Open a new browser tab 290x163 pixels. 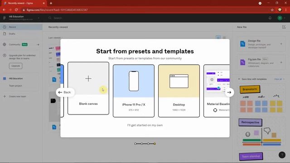click(x=51, y=3)
